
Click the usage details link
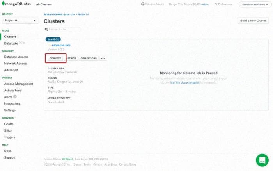205,4
